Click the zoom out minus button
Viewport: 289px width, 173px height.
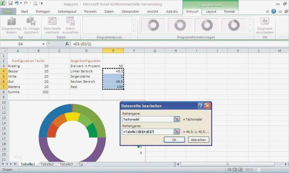point(259,169)
